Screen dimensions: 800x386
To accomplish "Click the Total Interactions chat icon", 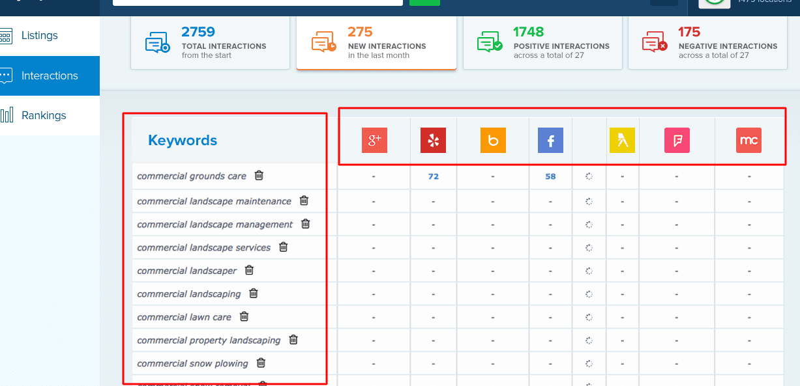I will 157,43.
